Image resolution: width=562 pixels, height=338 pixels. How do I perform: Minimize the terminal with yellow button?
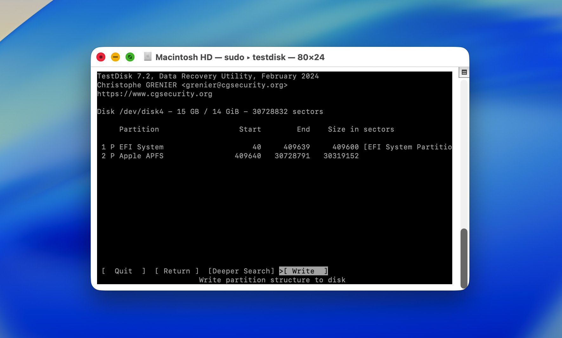115,57
